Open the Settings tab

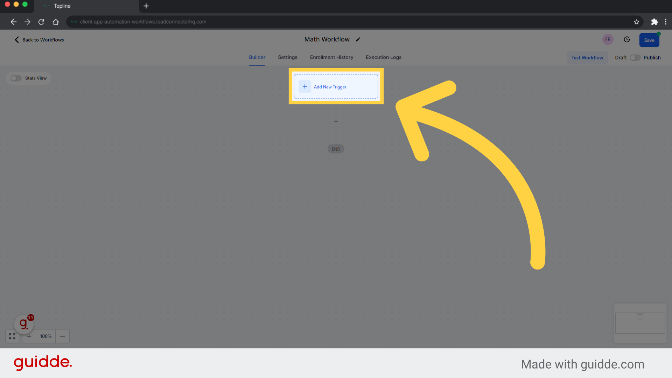[x=288, y=57]
